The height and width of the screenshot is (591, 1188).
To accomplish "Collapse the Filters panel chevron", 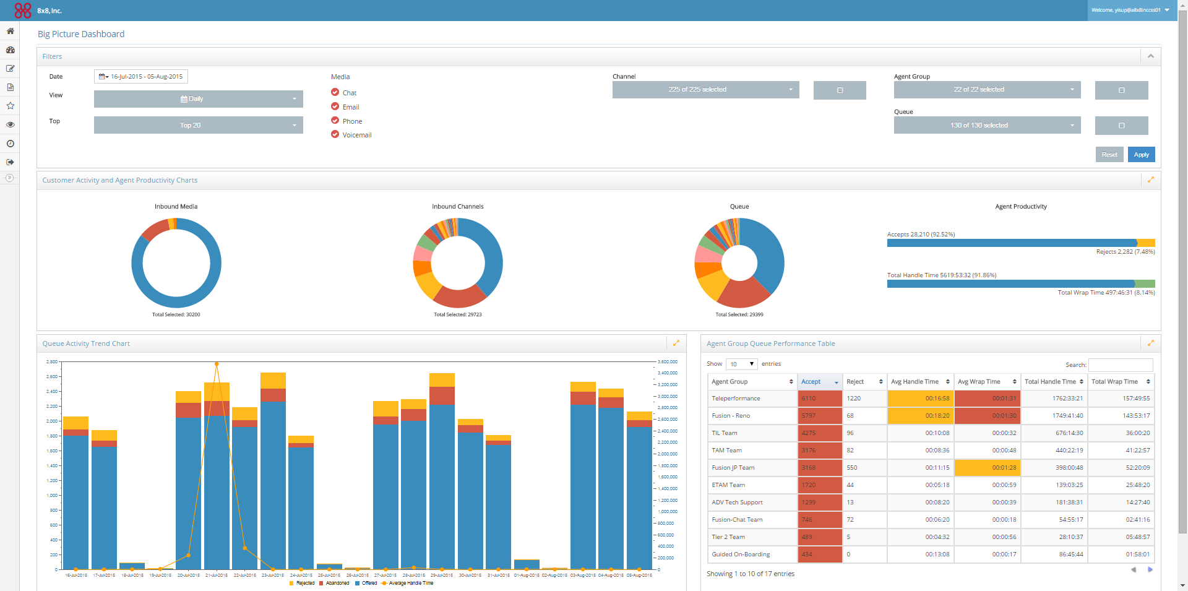I will [x=1150, y=56].
